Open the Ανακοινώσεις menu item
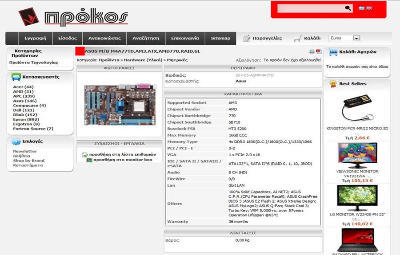 click(x=104, y=38)
